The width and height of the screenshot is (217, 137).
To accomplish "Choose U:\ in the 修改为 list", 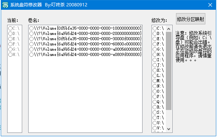I will tap(158, 123).
